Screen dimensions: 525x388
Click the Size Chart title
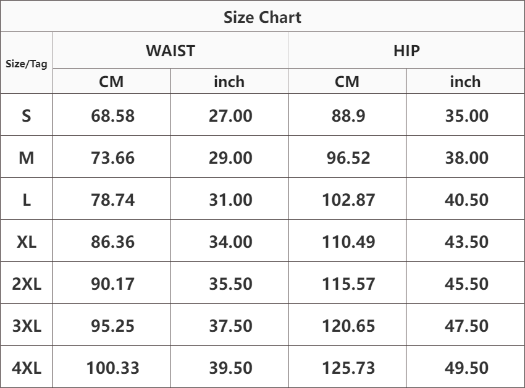pos(262,17)
